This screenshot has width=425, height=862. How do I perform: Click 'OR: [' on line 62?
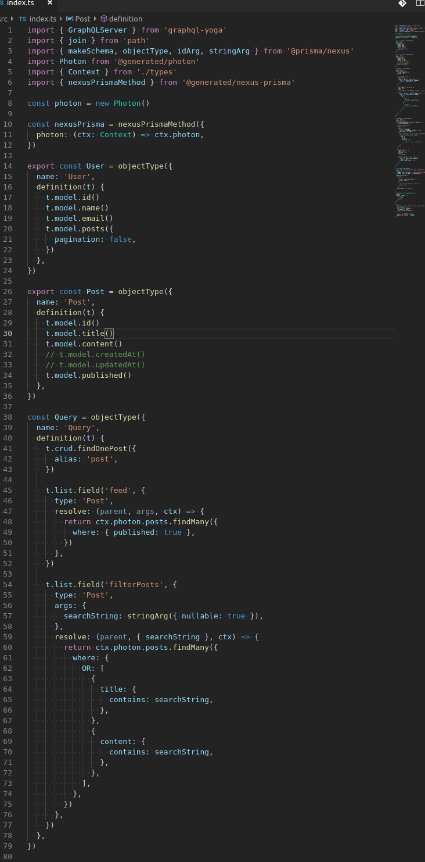pos(93,668)
